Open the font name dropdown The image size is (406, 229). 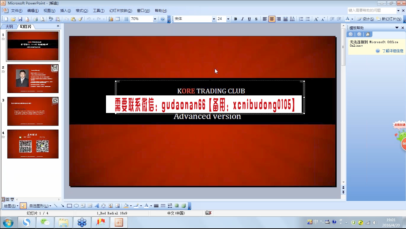(x=214, y=19)
